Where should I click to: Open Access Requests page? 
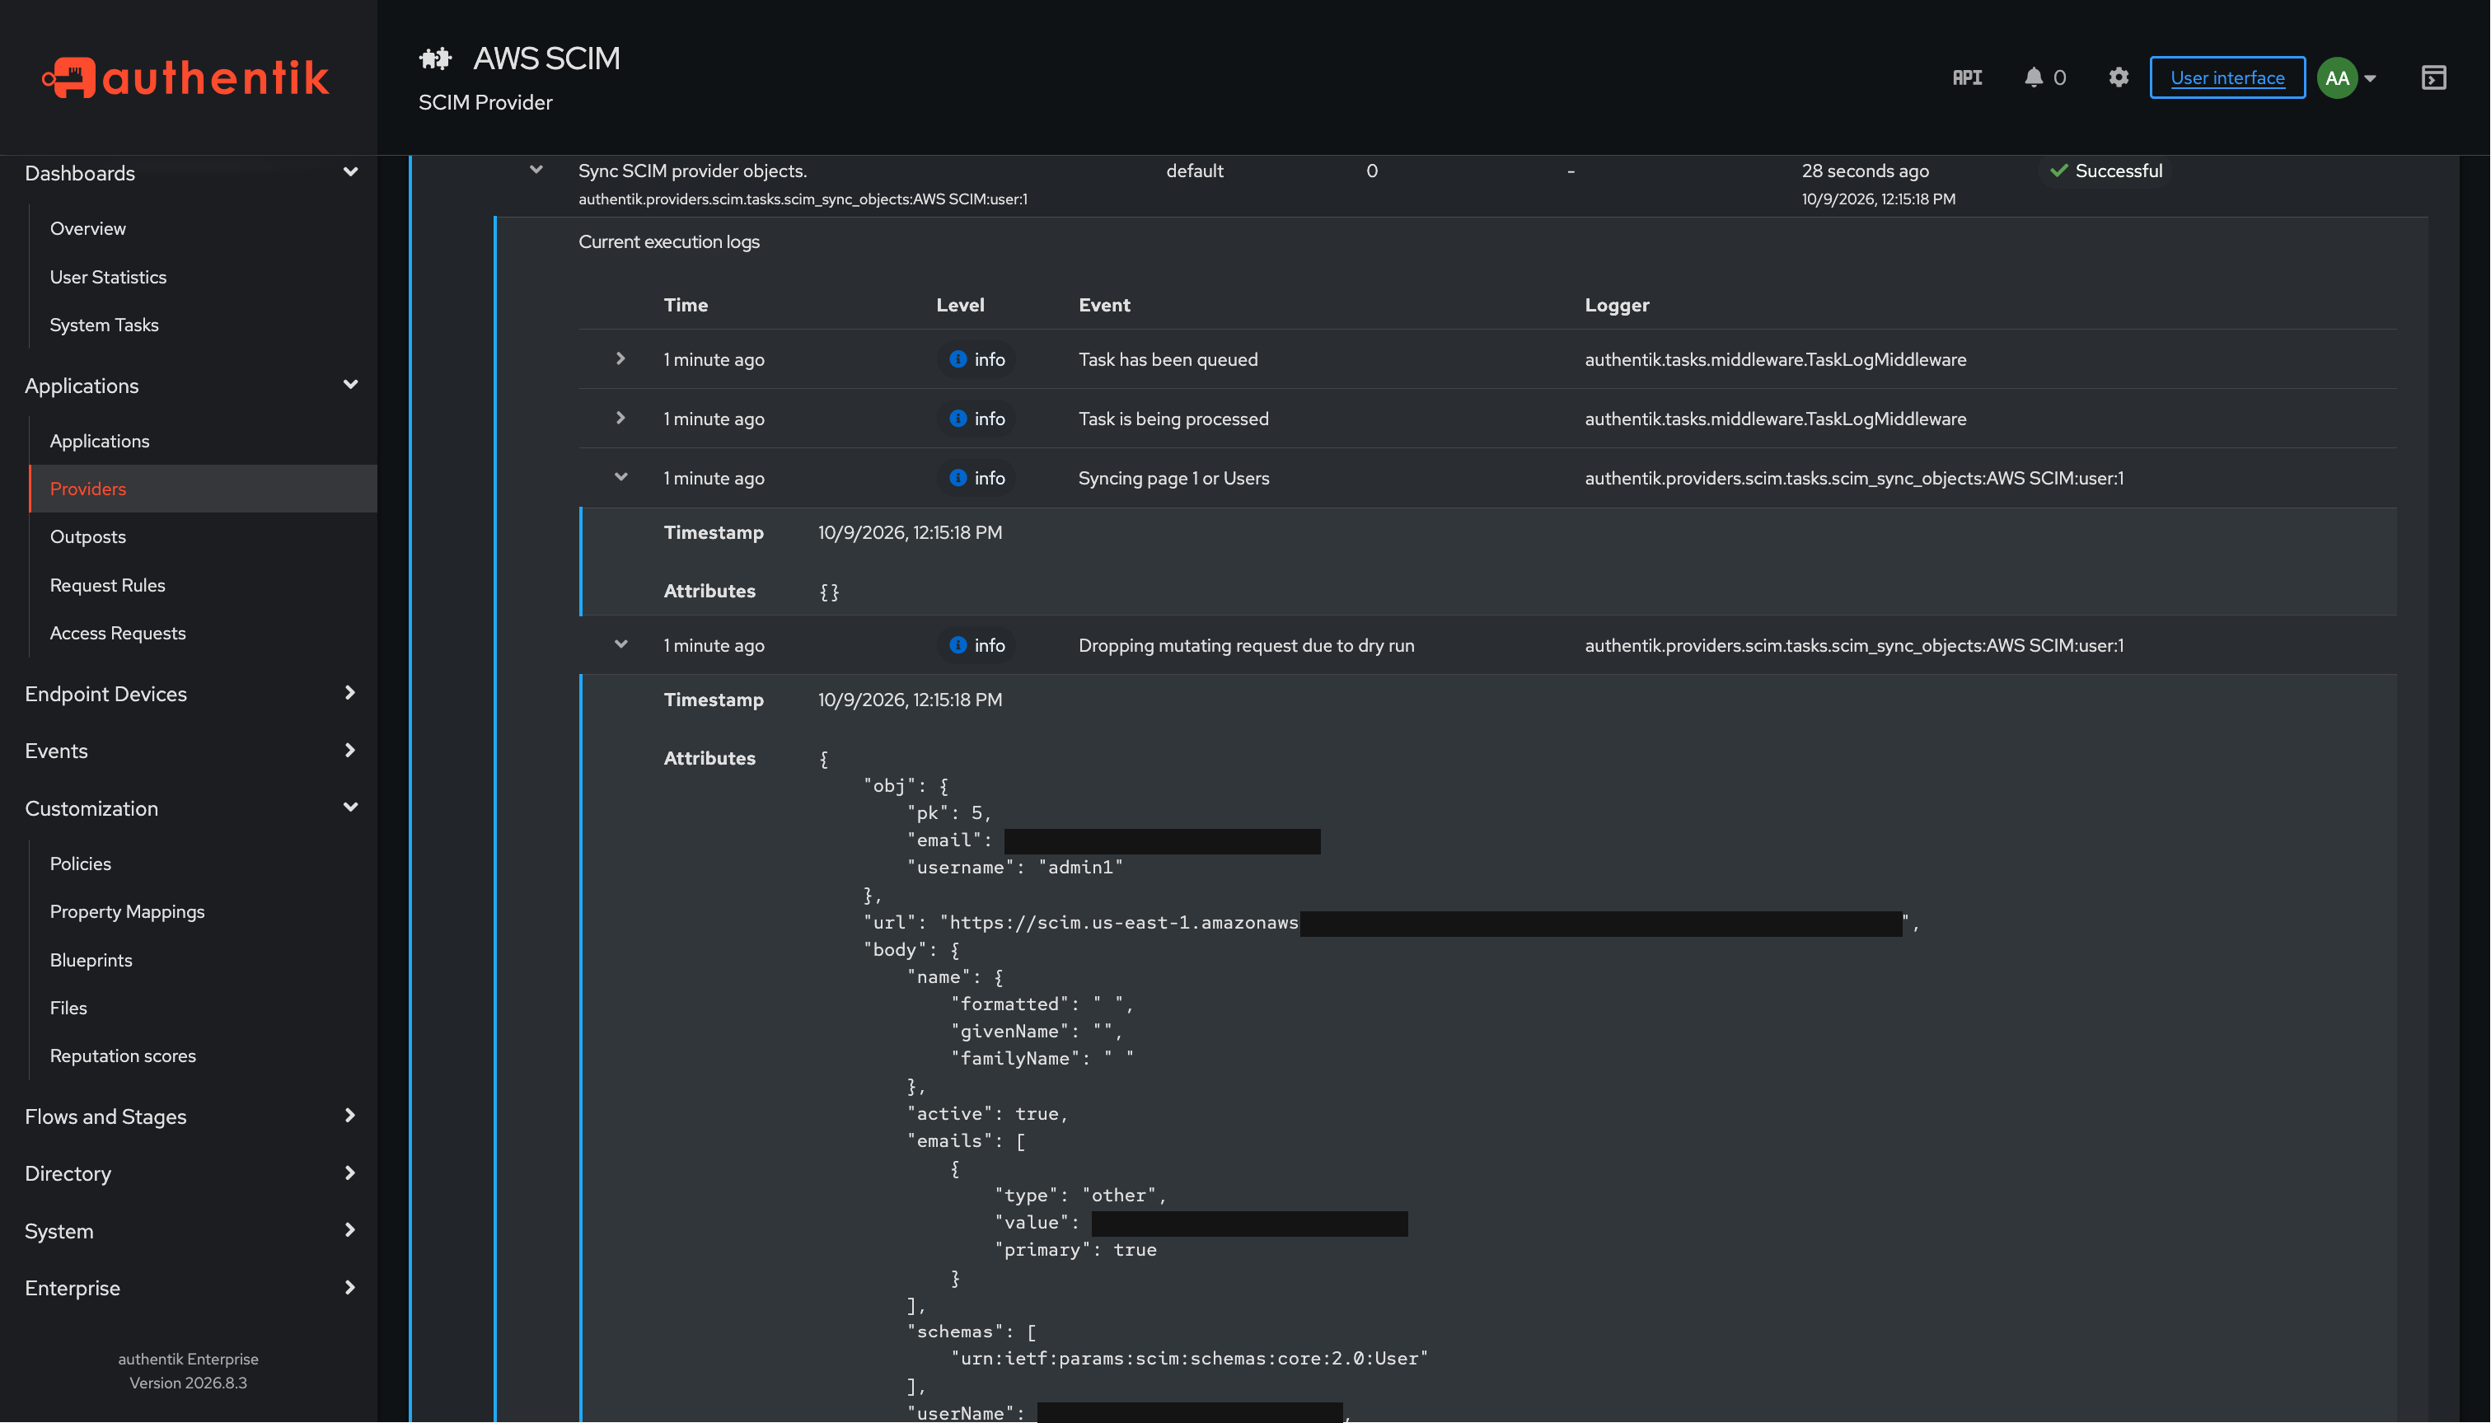117,634
